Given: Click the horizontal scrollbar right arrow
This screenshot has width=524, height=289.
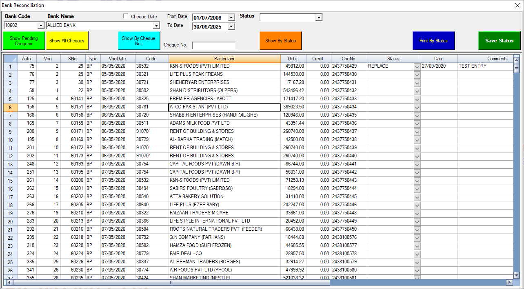Looking at the screenshot, I should click(x=509, y=282).
